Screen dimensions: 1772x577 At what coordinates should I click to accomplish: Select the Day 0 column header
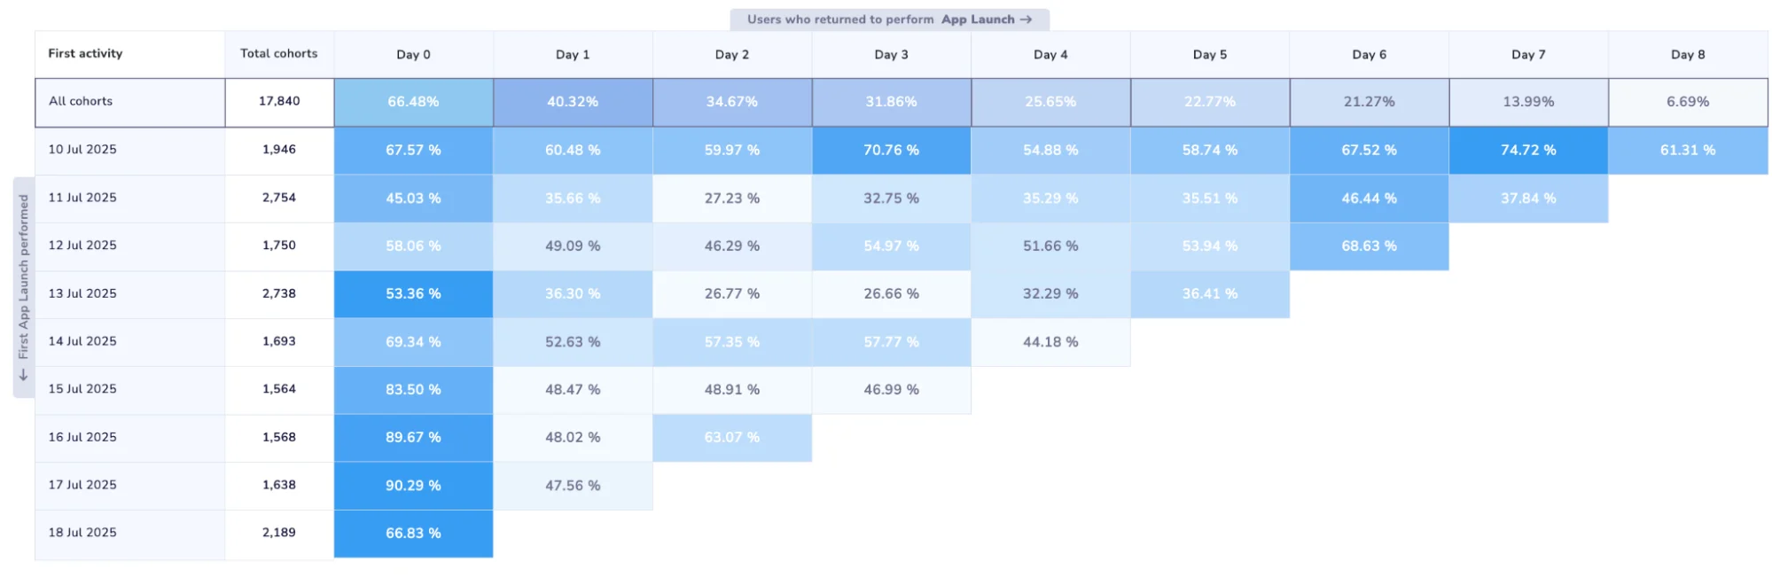click(413, 55)
